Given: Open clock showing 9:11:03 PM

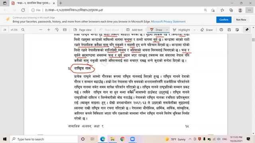Looking at the screenshot, I should (236, 139).
